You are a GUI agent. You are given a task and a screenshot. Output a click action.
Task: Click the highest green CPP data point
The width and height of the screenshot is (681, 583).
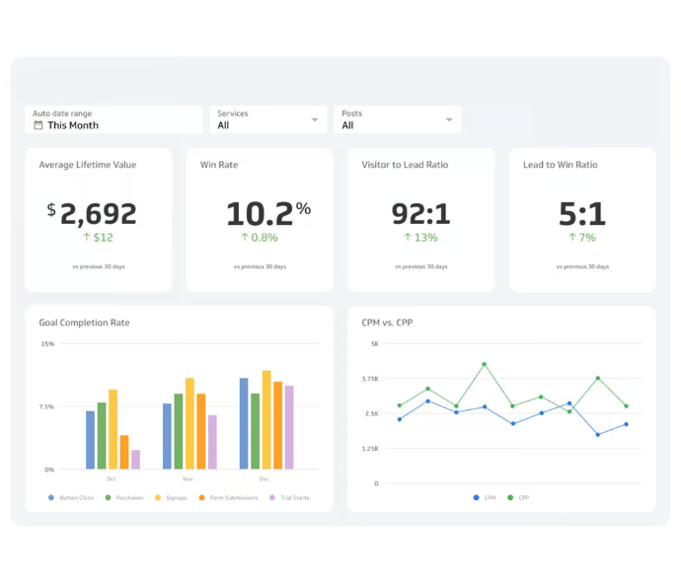(484, 364)
